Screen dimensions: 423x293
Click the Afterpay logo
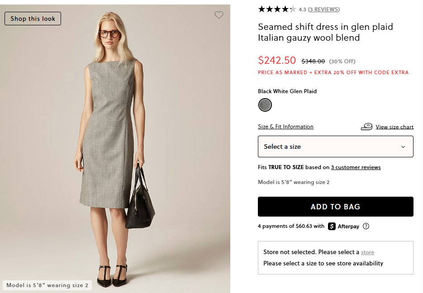344,226
